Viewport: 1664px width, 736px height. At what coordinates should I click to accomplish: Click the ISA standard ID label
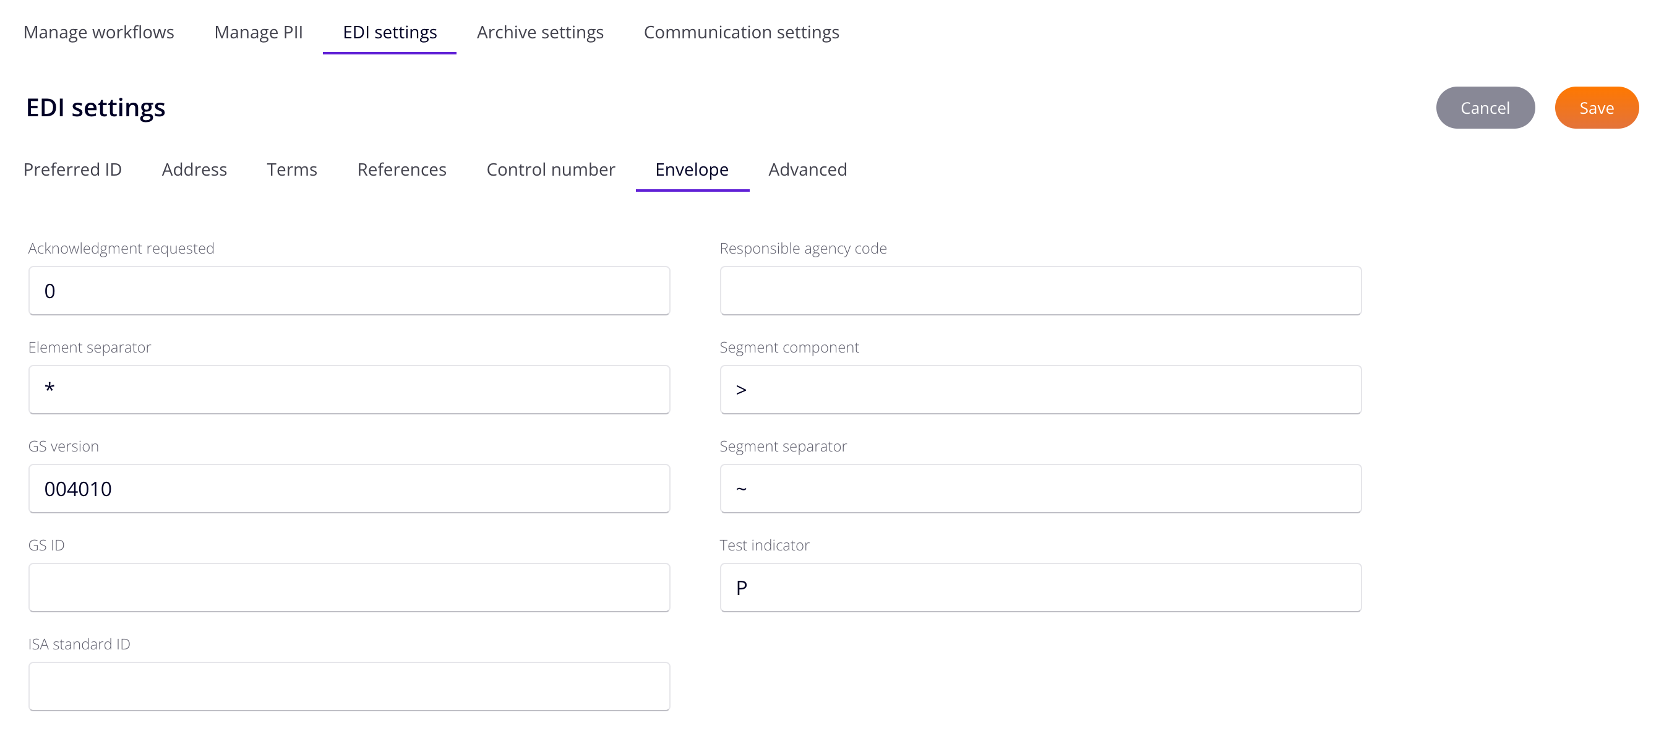point(79,644)
